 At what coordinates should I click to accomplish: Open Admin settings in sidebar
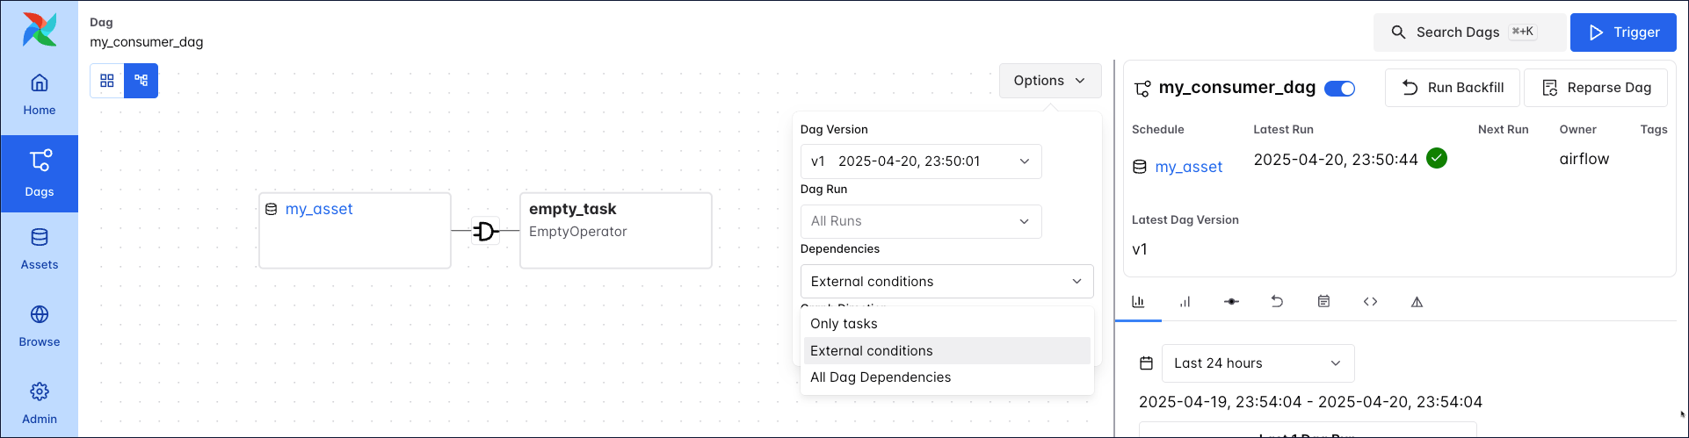click(x=40, y=404)
